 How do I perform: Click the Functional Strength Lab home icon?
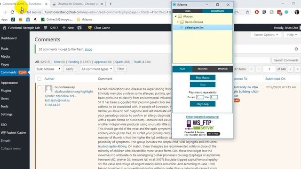tap(4, 28)
